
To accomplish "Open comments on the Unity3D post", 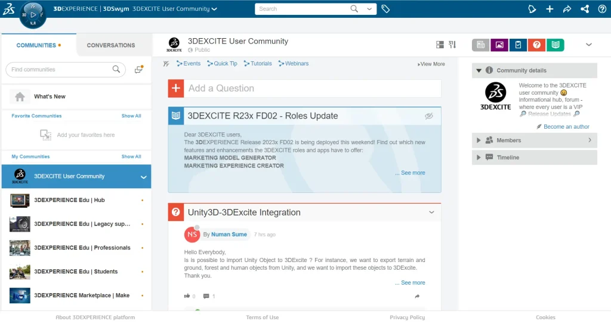I will (x=206, y=296).
